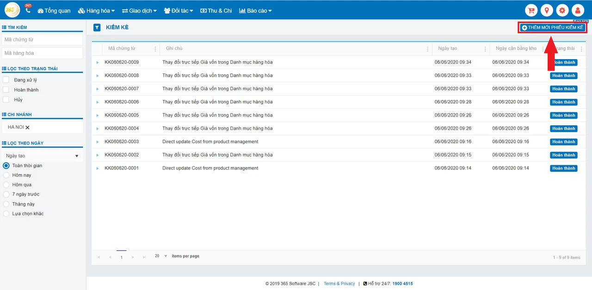Select the Tháng này radio option
This screenshot has height=290, width=592.
click(6, 204)
